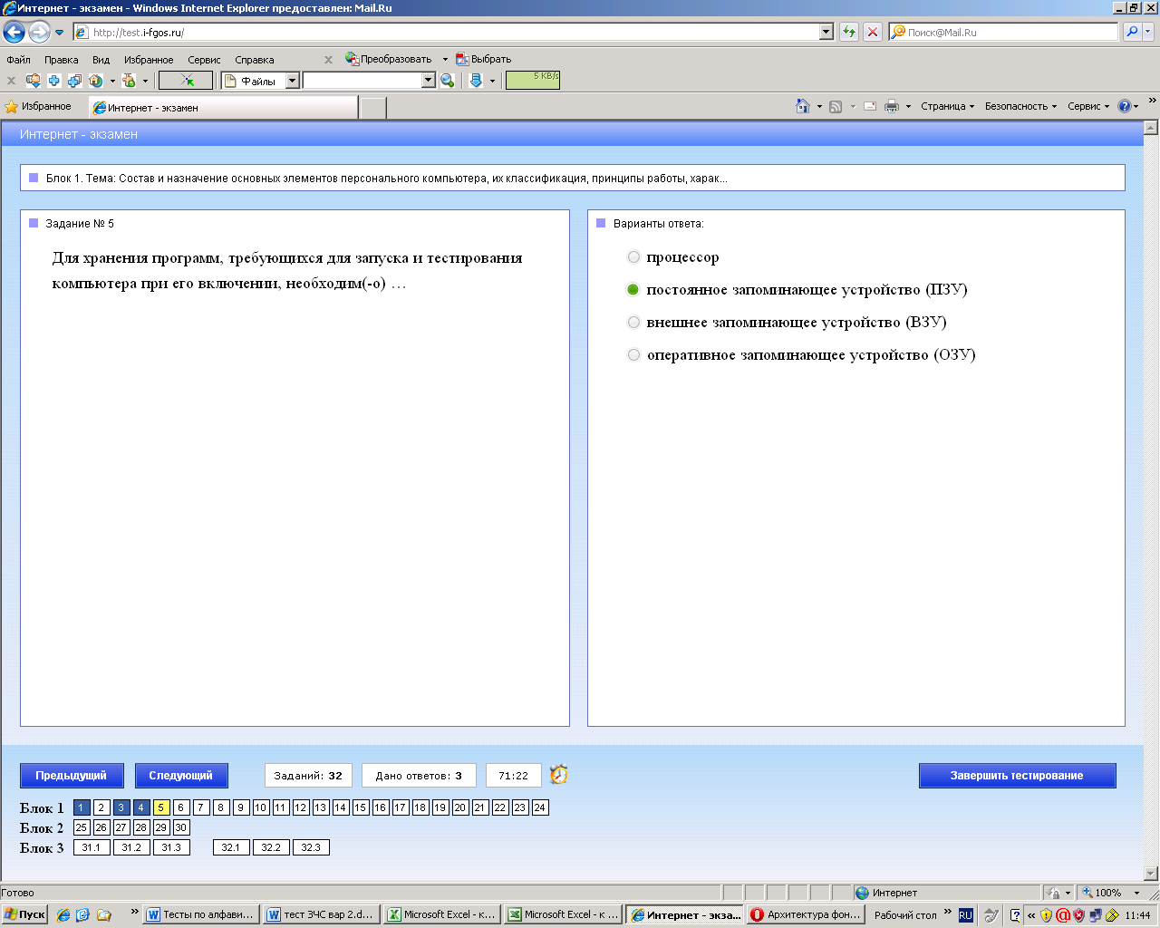Click the search magnifier button
Image resolution: width=1160 pixels, height=928 pixels.
point(1132,32)
